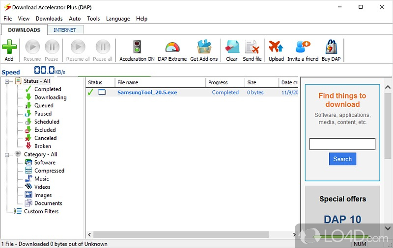Select the SamsungTool_20.5.exe download row
Viewport: 393px width, 248px height.
147,92
